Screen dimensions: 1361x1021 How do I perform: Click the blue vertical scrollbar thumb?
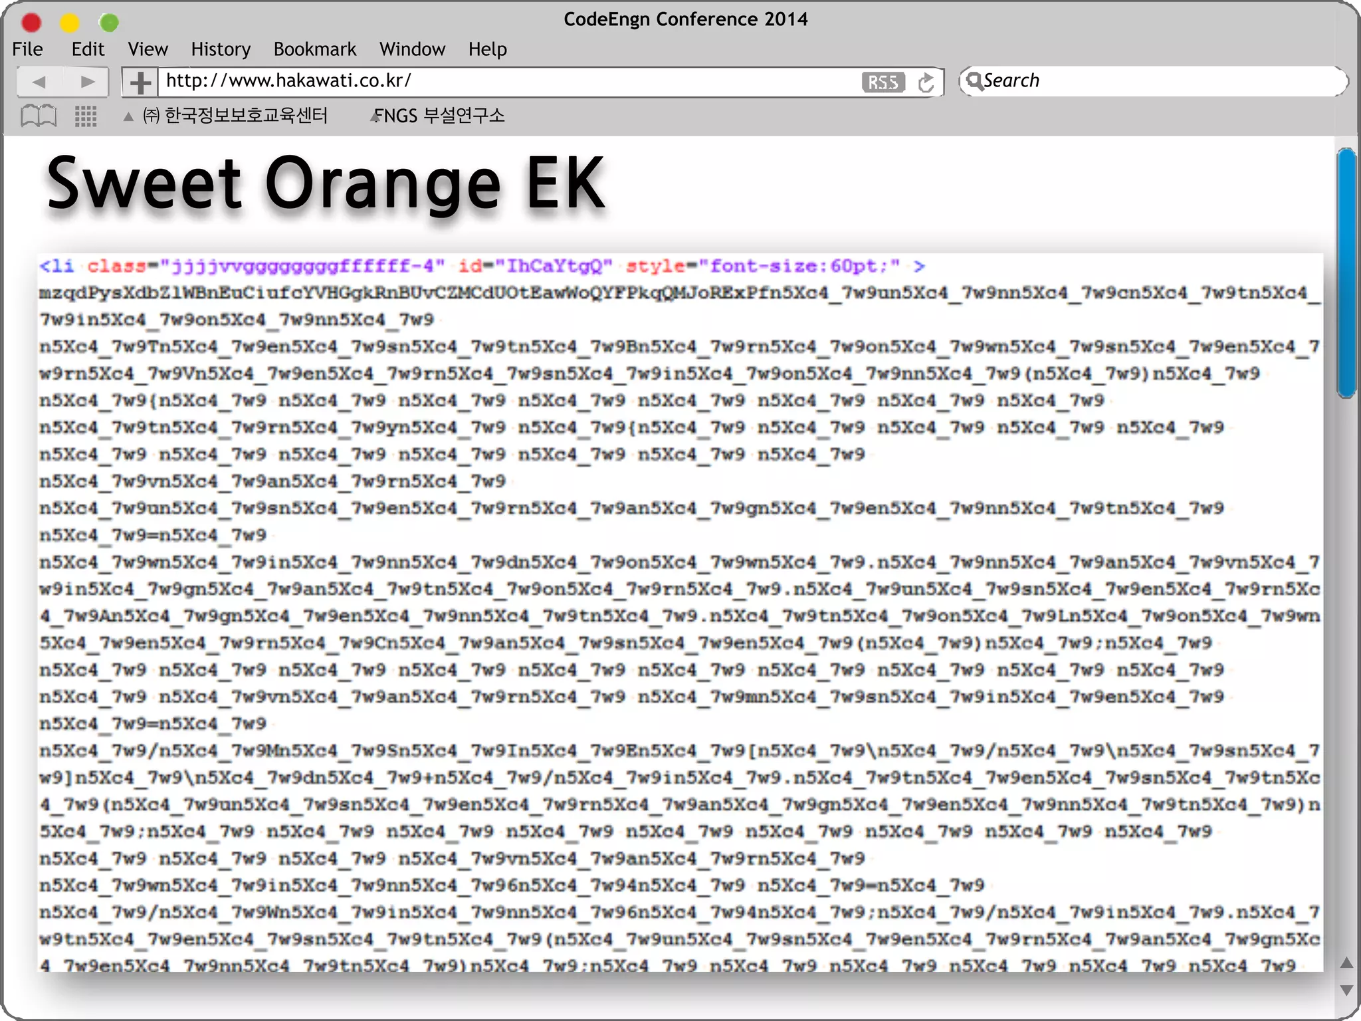click(x=1347, y=273)
